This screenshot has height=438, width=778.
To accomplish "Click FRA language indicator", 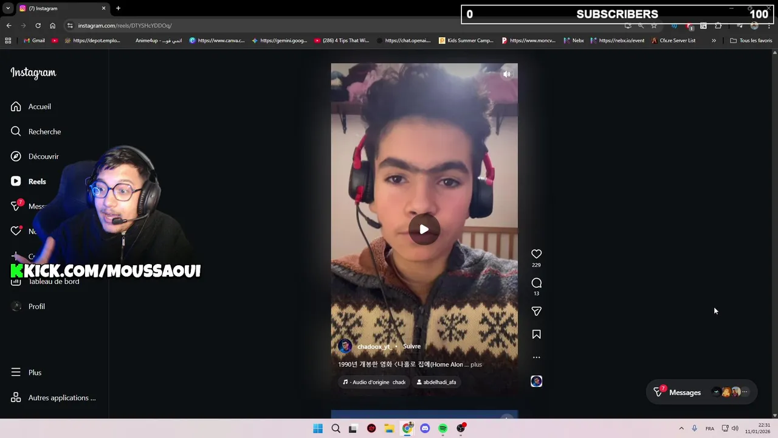I will click(x=710, y=429).
